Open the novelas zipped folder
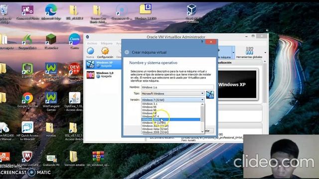This screenshot has width=319, height=179. coord(51,129)
